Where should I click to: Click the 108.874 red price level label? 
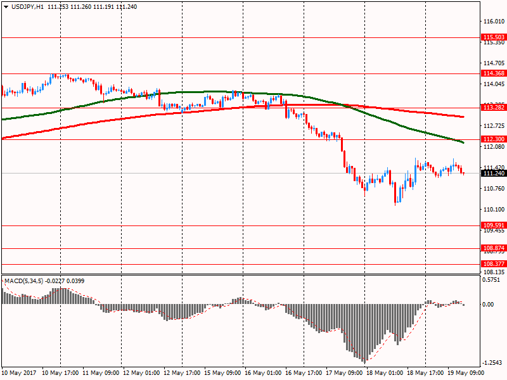494,248
